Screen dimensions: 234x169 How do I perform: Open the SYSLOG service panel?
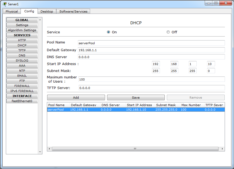22,60
